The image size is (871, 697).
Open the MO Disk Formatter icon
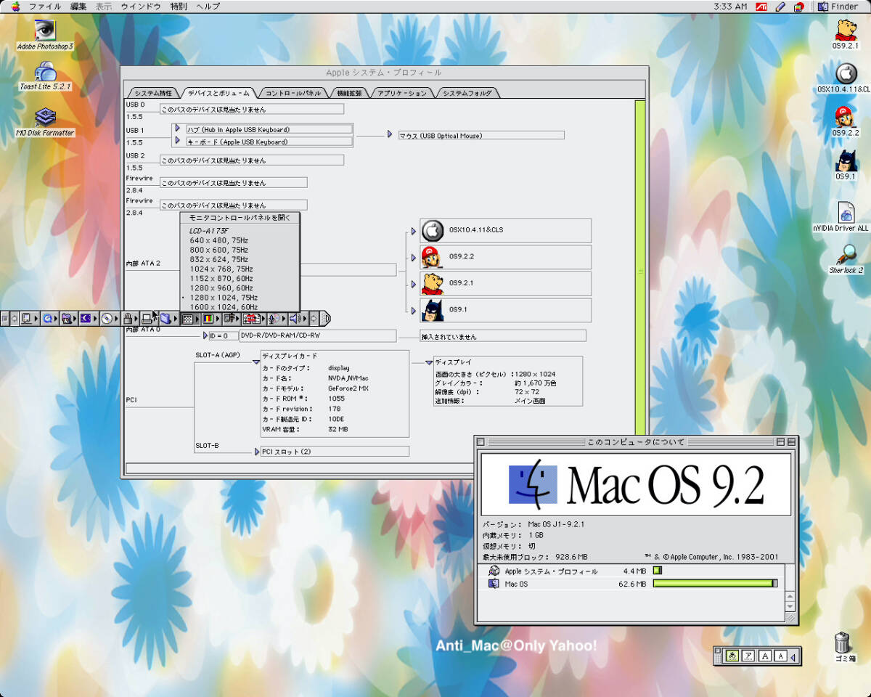click(x=45, y=117)
